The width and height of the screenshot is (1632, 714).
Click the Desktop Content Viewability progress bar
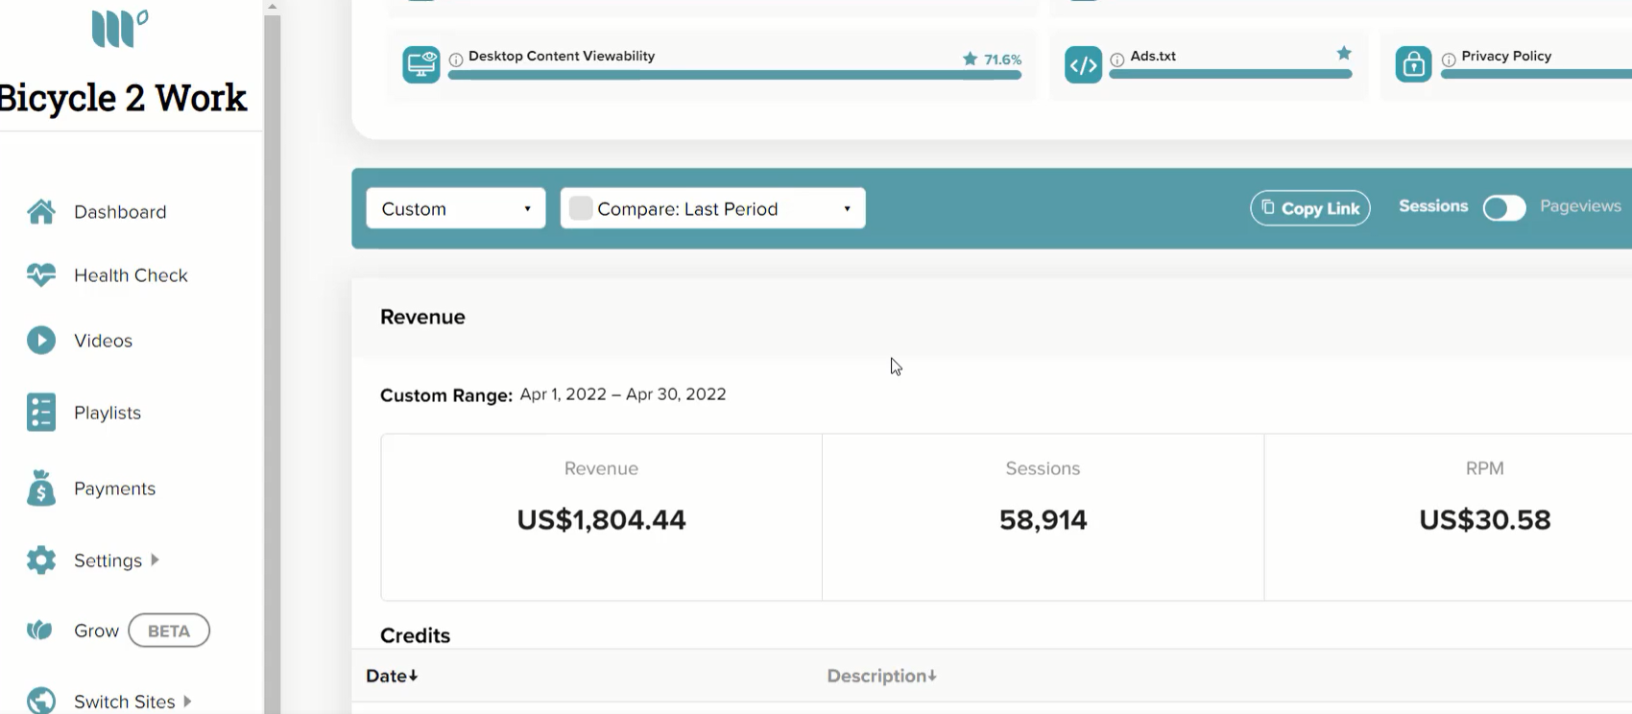point(734,75)
